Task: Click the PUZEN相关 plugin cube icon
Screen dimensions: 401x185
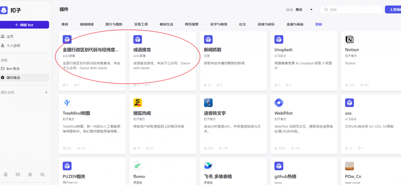Action: pos(67,166)
